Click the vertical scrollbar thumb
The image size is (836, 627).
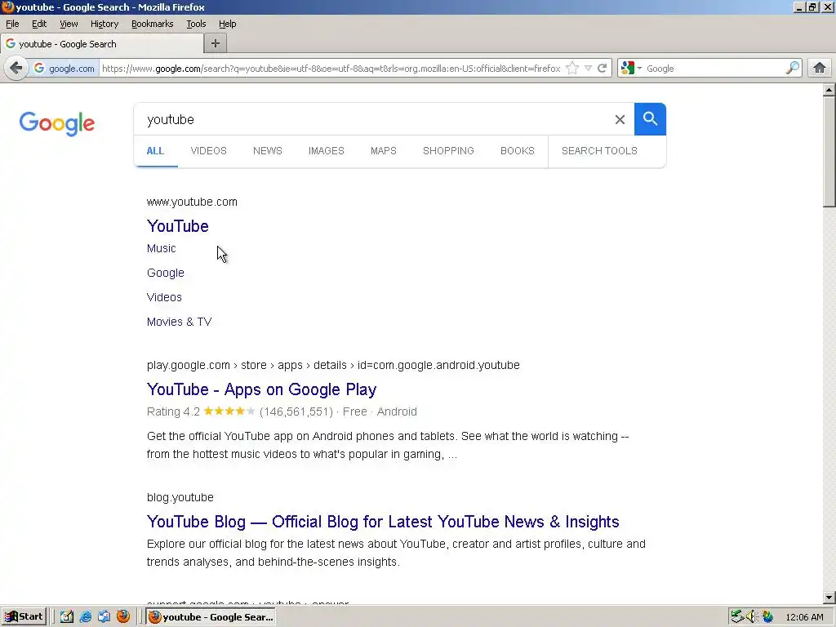829,151
